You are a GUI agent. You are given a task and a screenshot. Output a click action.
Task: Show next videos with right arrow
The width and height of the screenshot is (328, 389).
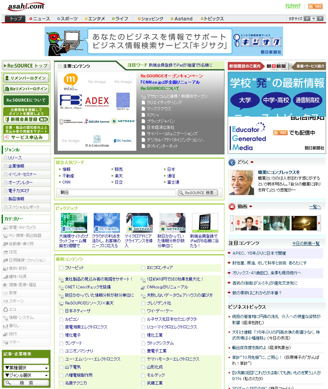pos(319,223)
